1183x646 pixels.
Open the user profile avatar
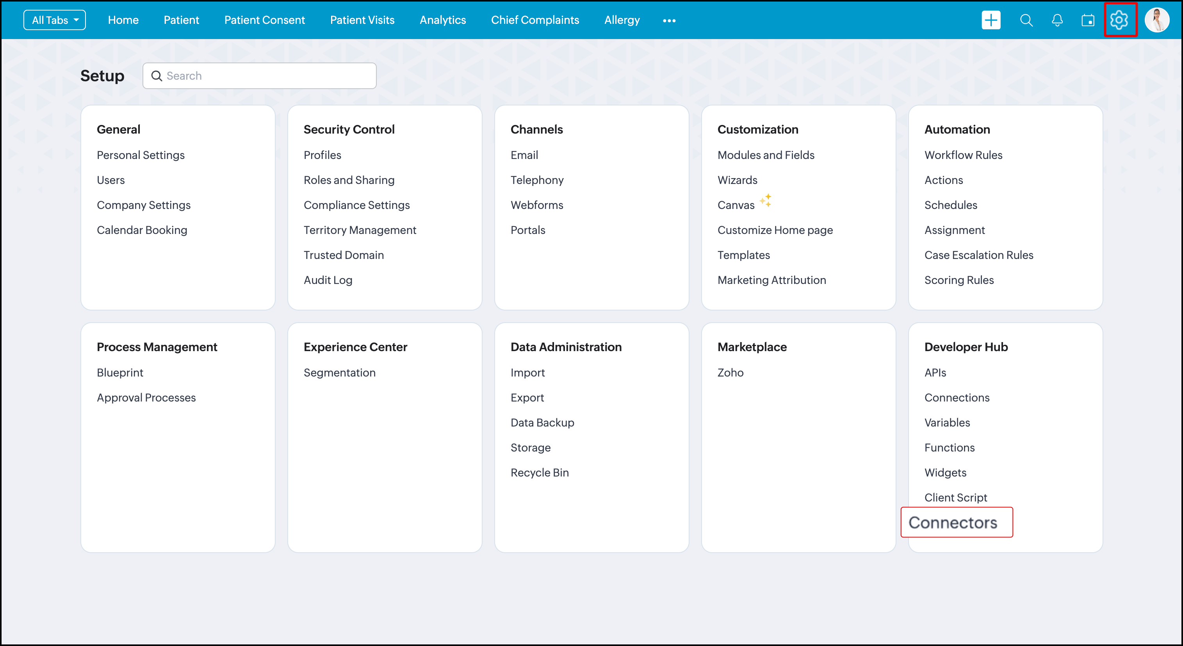point(1156,20)
